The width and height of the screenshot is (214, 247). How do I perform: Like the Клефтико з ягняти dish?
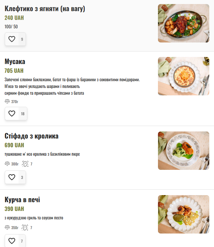tap(12, 39)
